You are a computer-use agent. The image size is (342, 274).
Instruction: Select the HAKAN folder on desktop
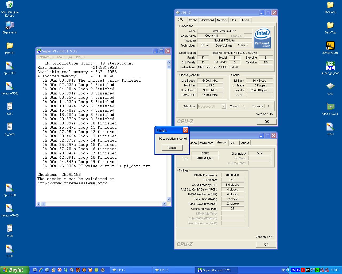(x=10, y=45)
